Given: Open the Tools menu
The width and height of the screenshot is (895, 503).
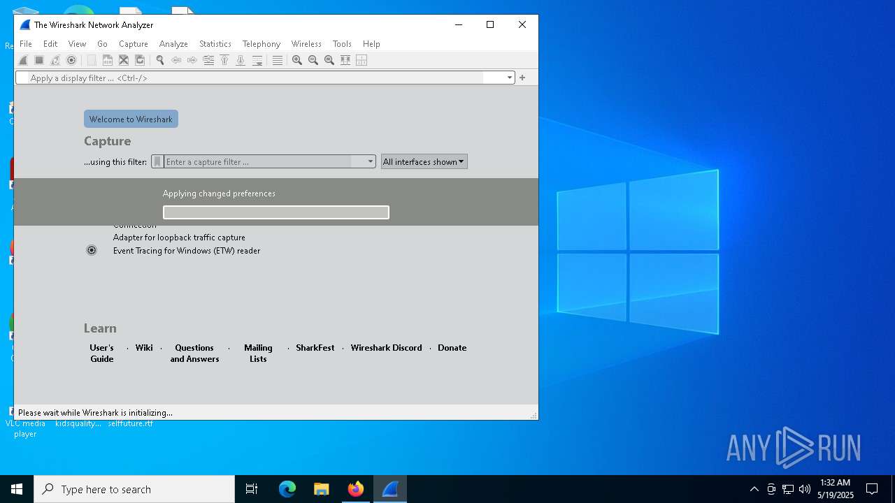Looking at the screenshot, I should pos(342,43).
